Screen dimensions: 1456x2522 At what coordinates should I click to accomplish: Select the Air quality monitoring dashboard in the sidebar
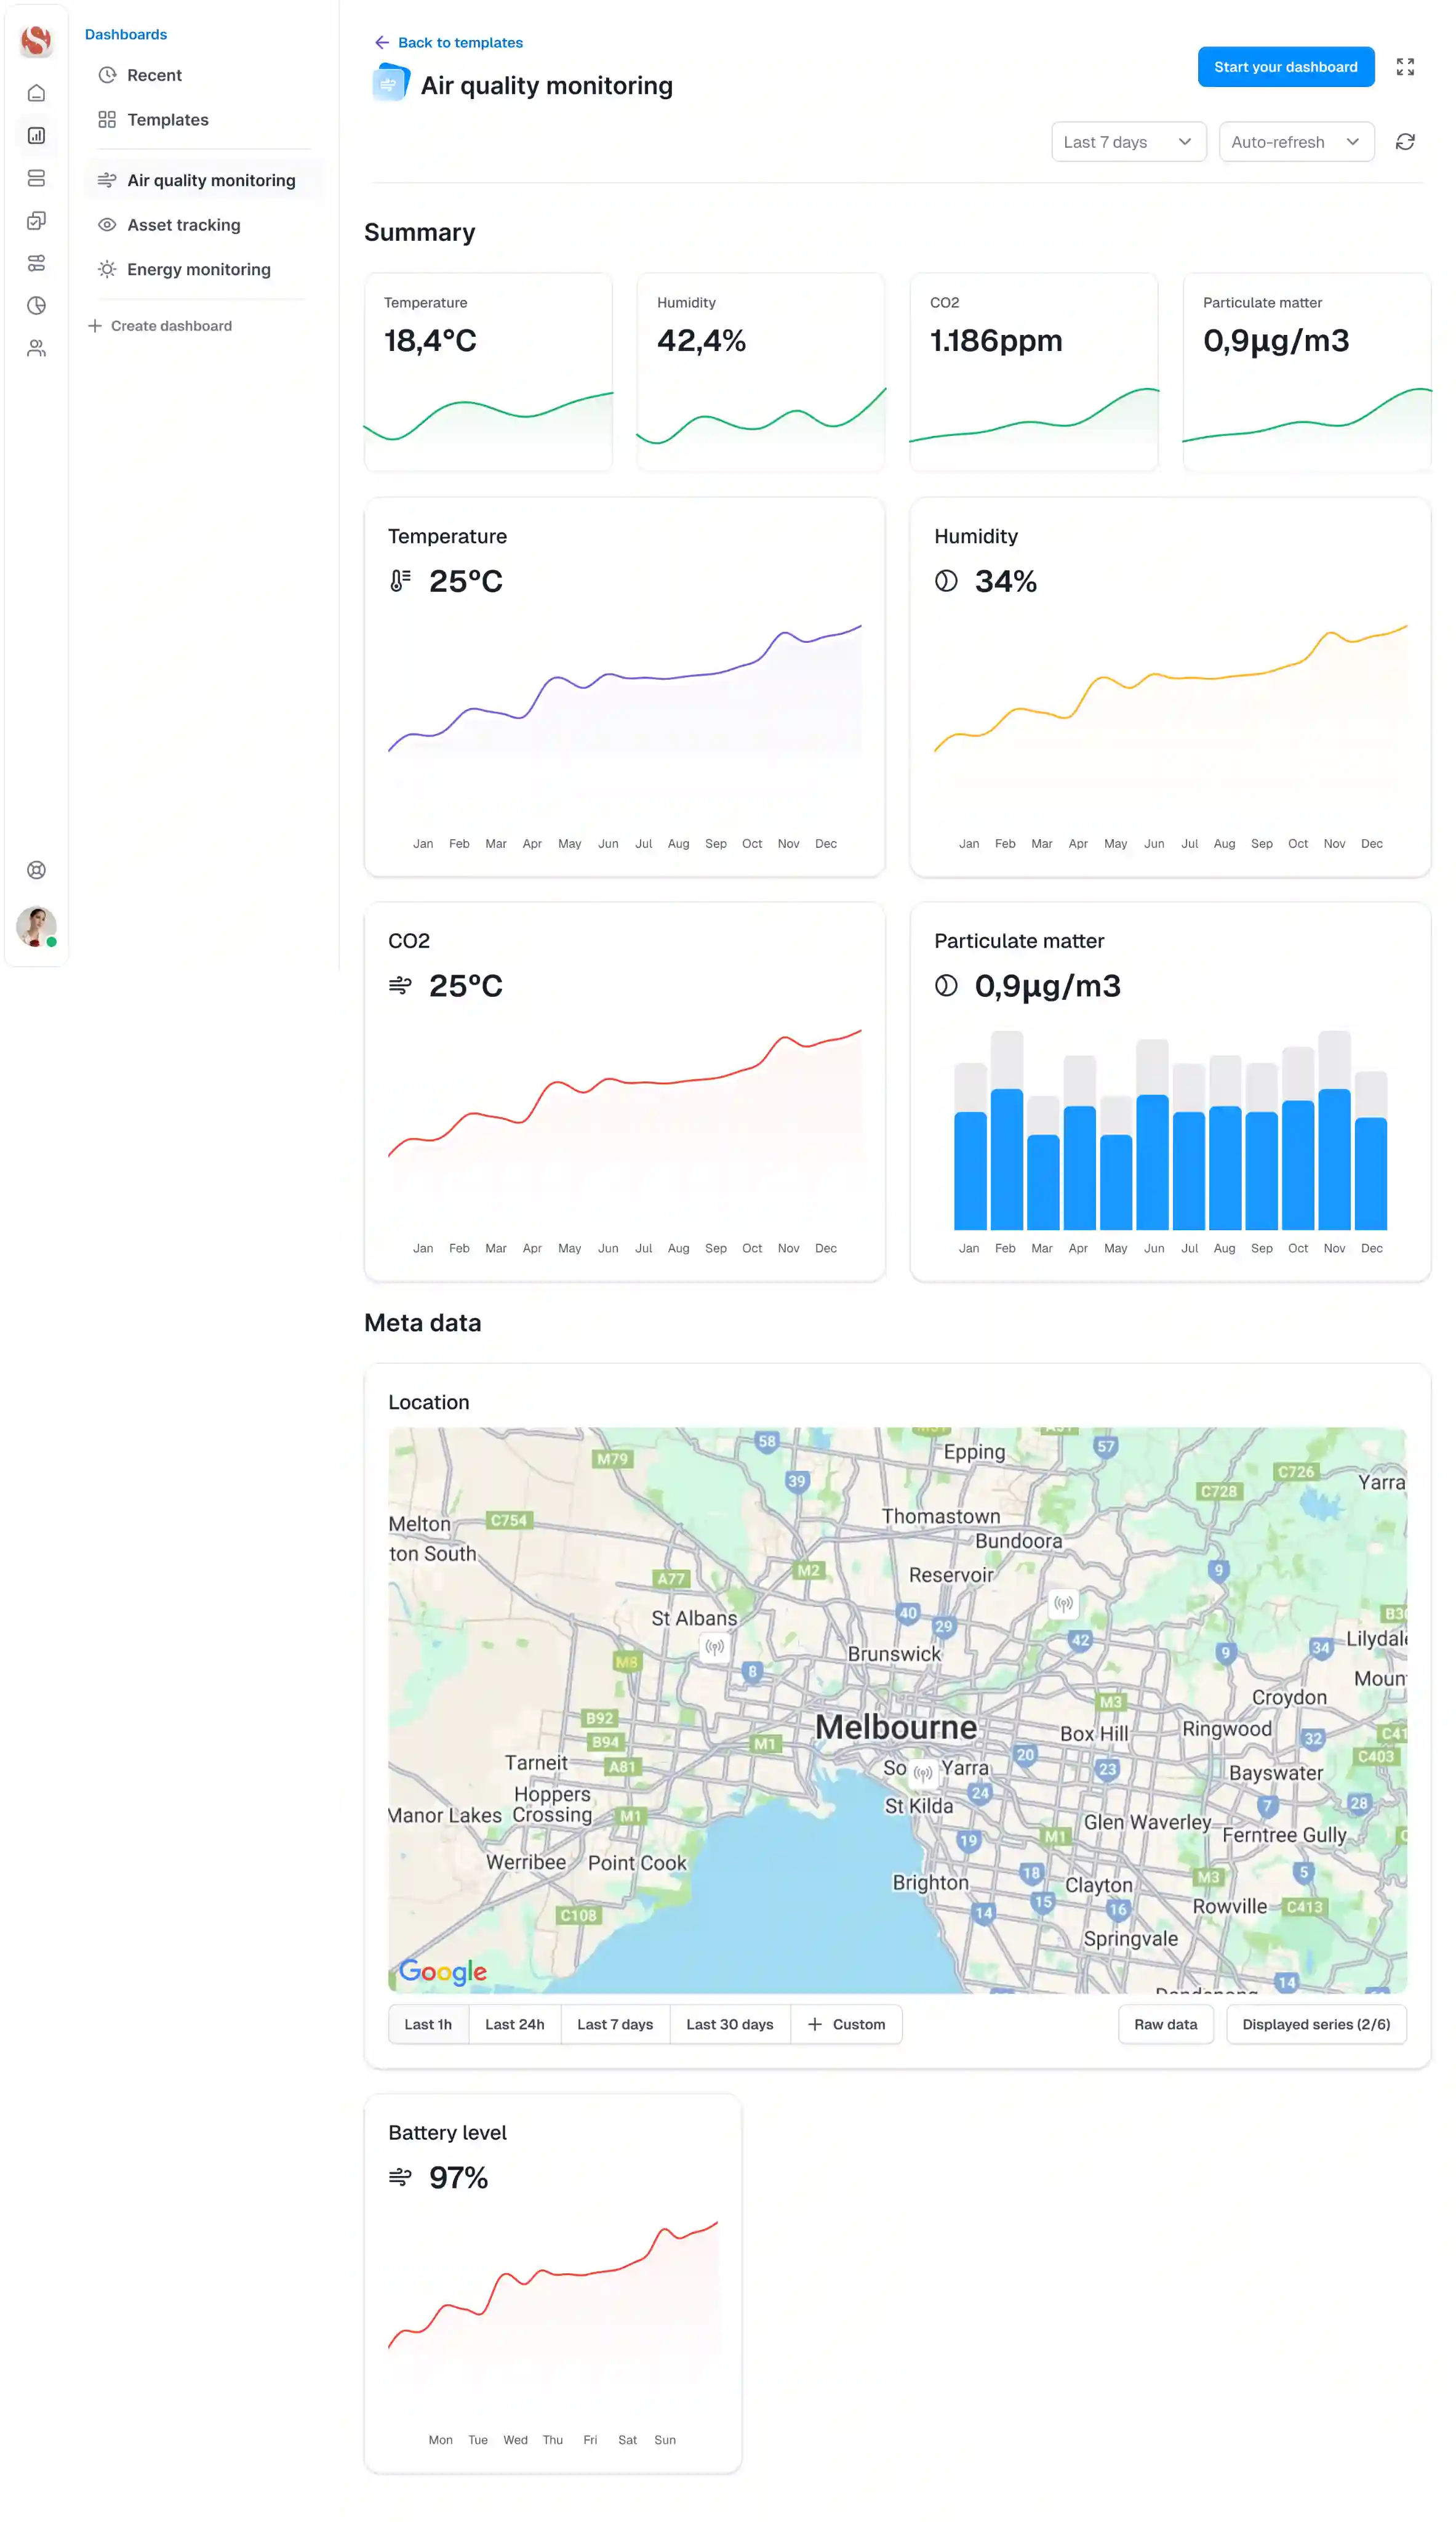pyautogui.click(x=204, y=180)
